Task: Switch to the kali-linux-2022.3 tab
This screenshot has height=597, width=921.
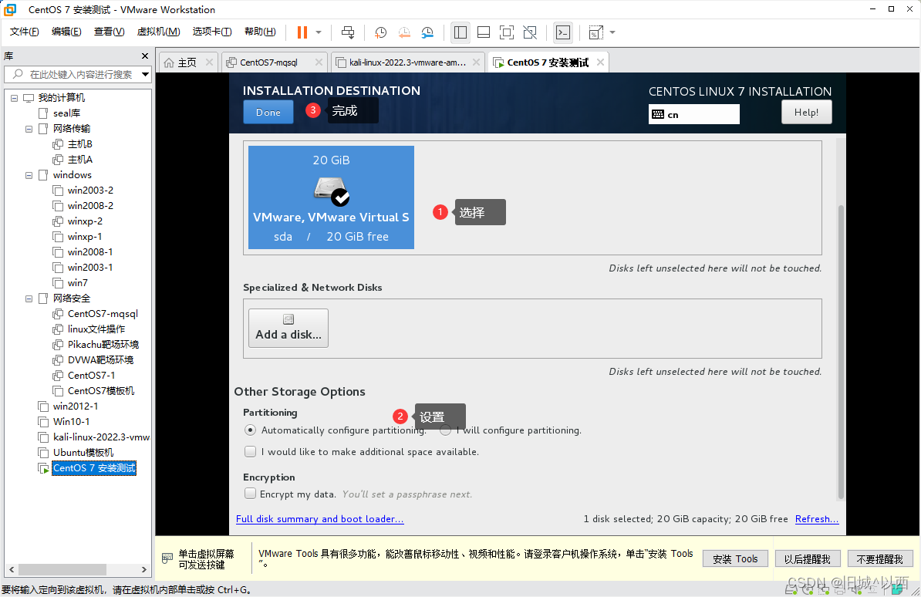Action: click(x=407, y=62)
